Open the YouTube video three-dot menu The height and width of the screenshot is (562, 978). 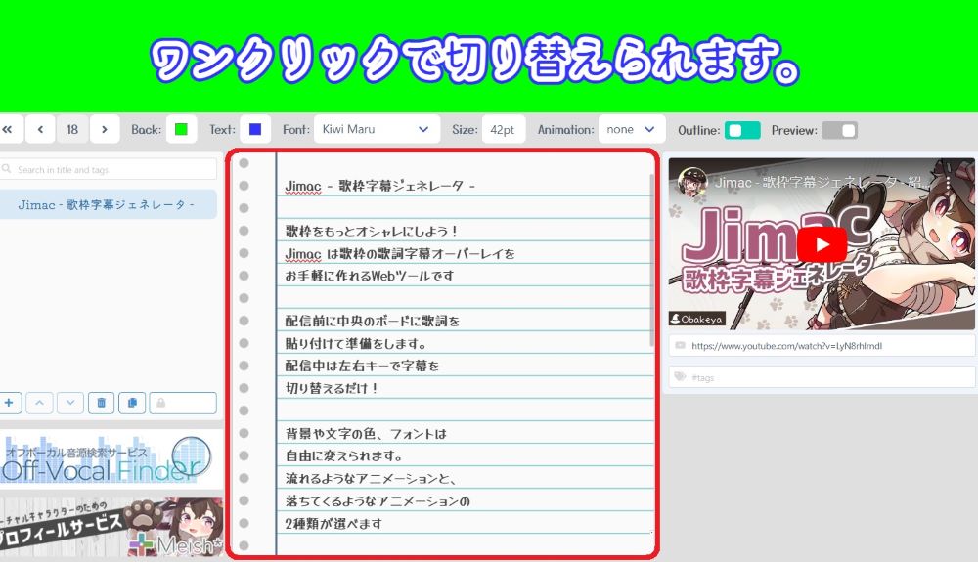948,183
